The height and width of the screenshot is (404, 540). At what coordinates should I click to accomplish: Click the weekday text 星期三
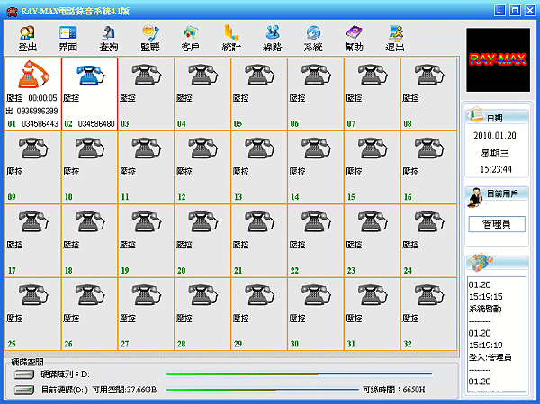tap(495, 153)
